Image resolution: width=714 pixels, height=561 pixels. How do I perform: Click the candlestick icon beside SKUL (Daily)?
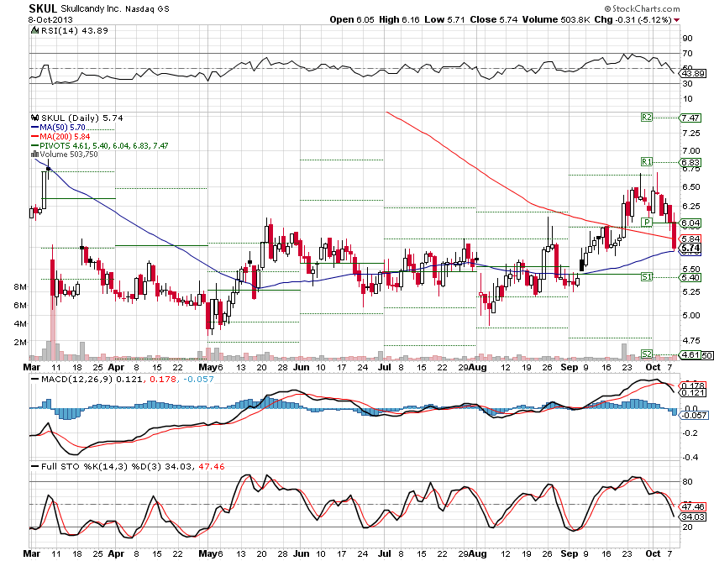point(34,118)
